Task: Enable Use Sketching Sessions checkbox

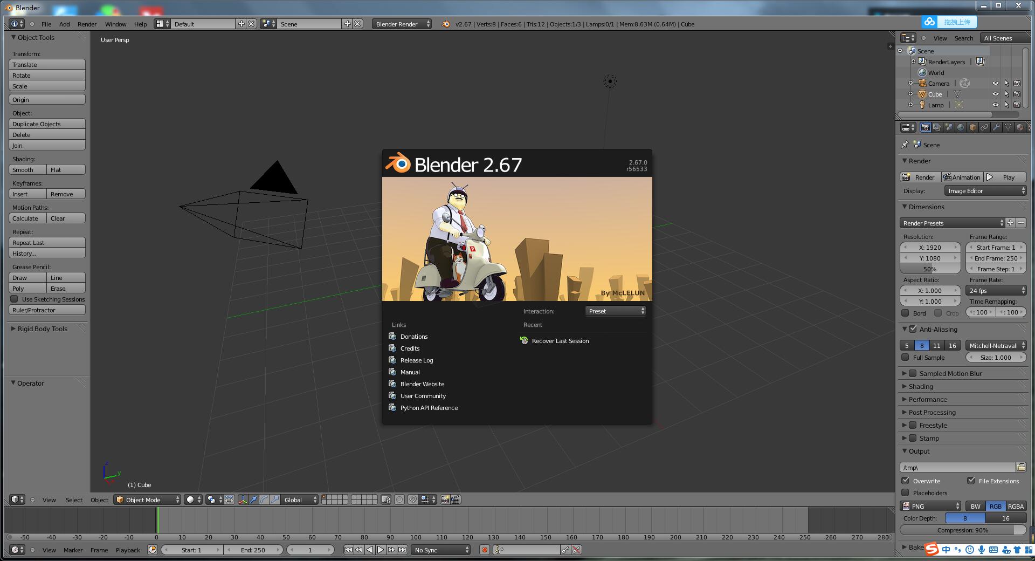Action: 15,299
